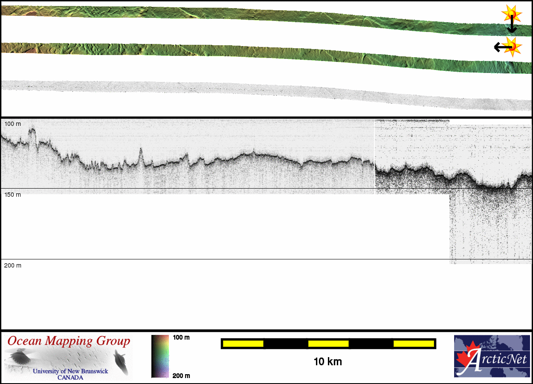Image resolution: width=533 pixels, height=384 pixels.
Task: Click the 100 m label beside color scale
Action: [x=181, y=337]
